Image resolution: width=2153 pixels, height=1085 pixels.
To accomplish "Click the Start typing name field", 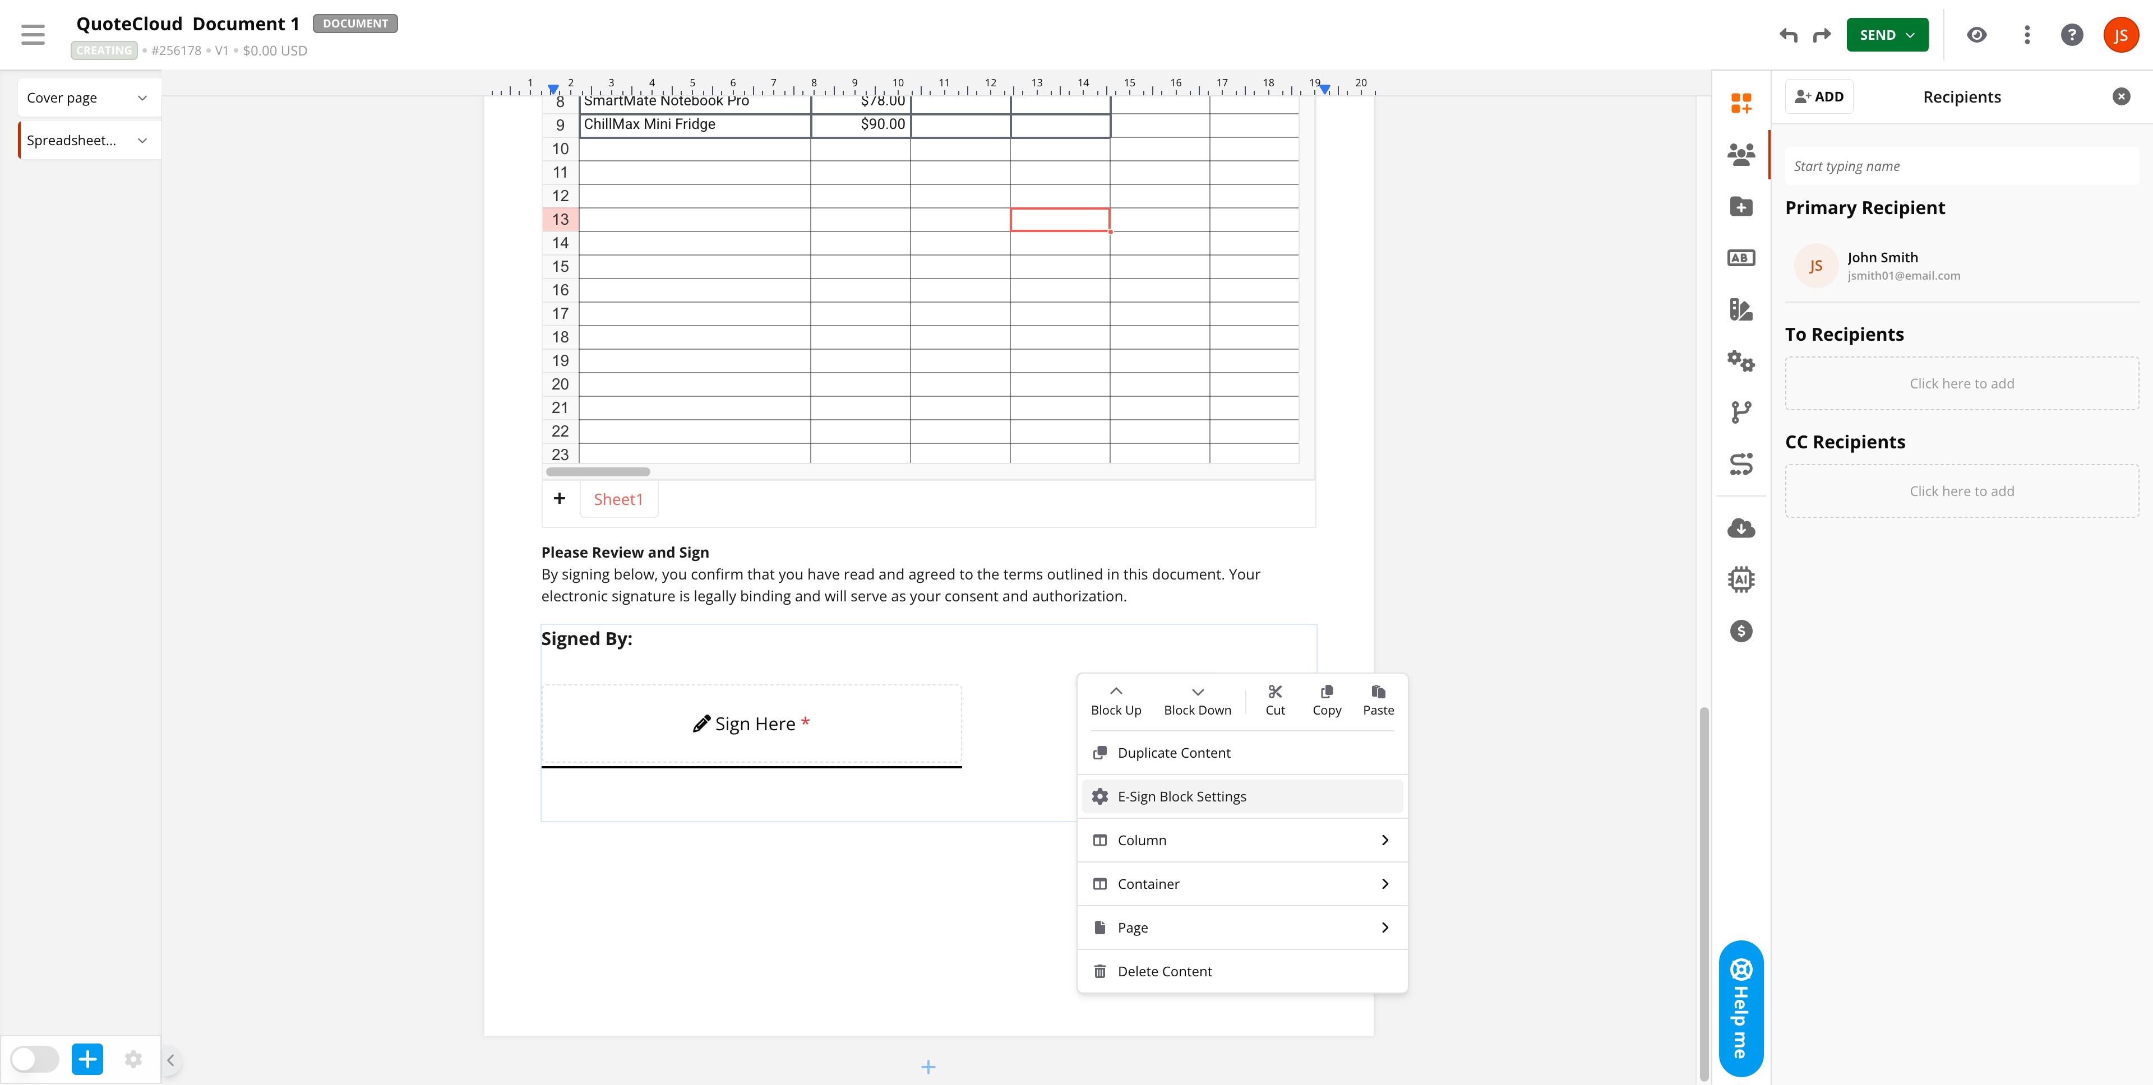I will 1961,166.
